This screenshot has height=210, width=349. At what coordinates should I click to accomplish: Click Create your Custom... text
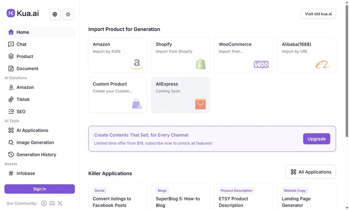(x=113, y=91)
